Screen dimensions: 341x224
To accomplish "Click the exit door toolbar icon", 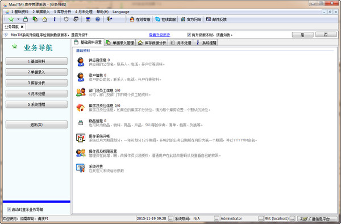I will (x=110, y=19).
